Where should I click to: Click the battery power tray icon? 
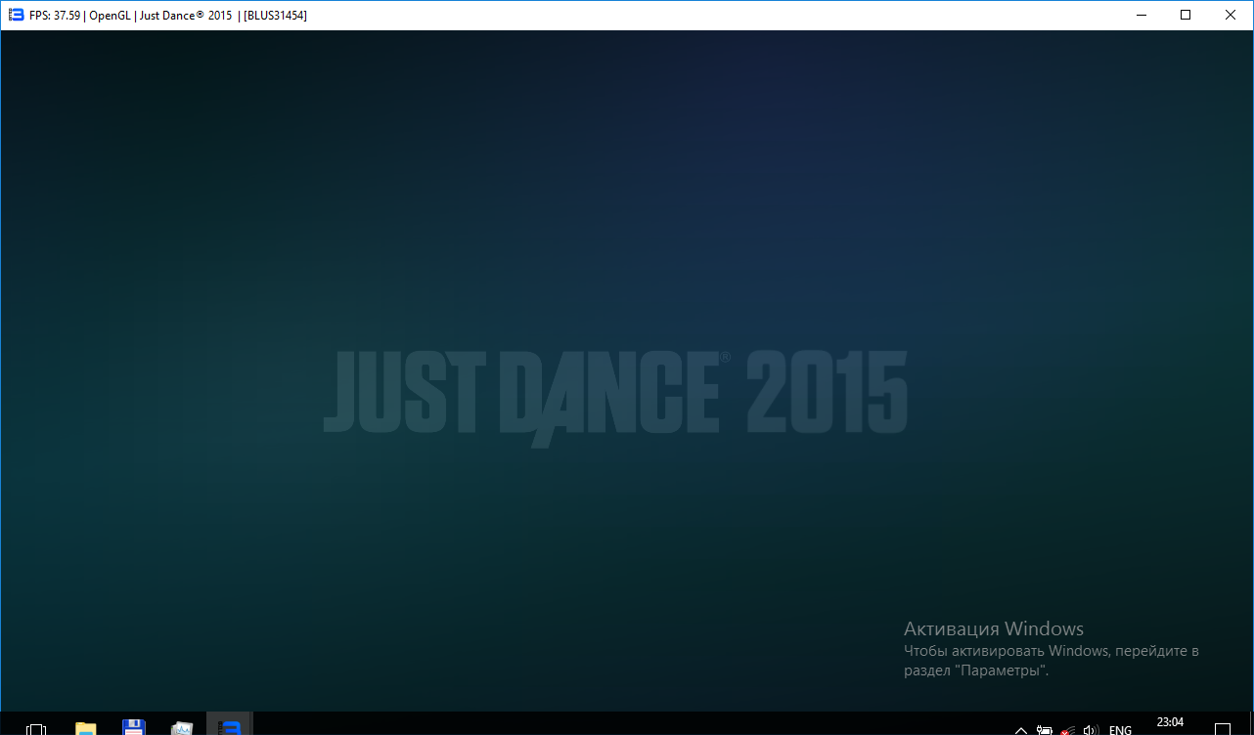pos(1045,730)
